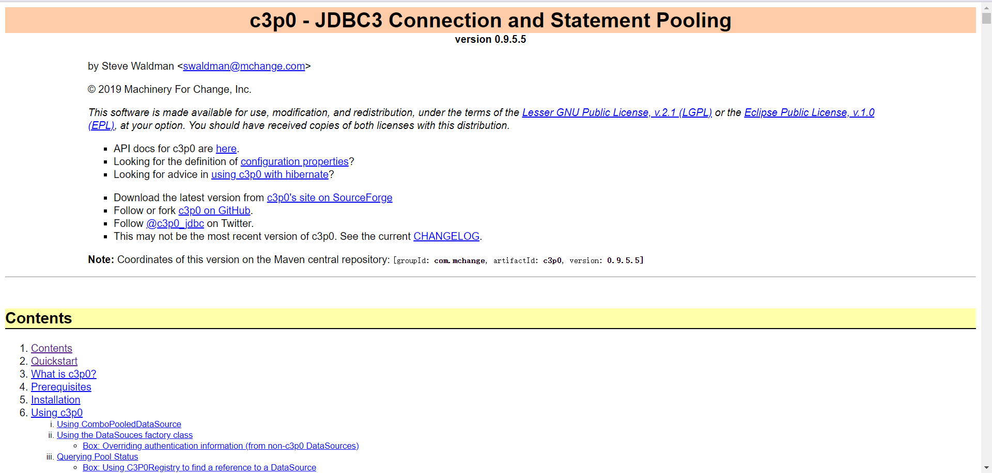Image resolution: width=992 pixels, height=473 pixels.
Task: Open the @c3p0_jdbc Twitter link
Action: [175, 223]
